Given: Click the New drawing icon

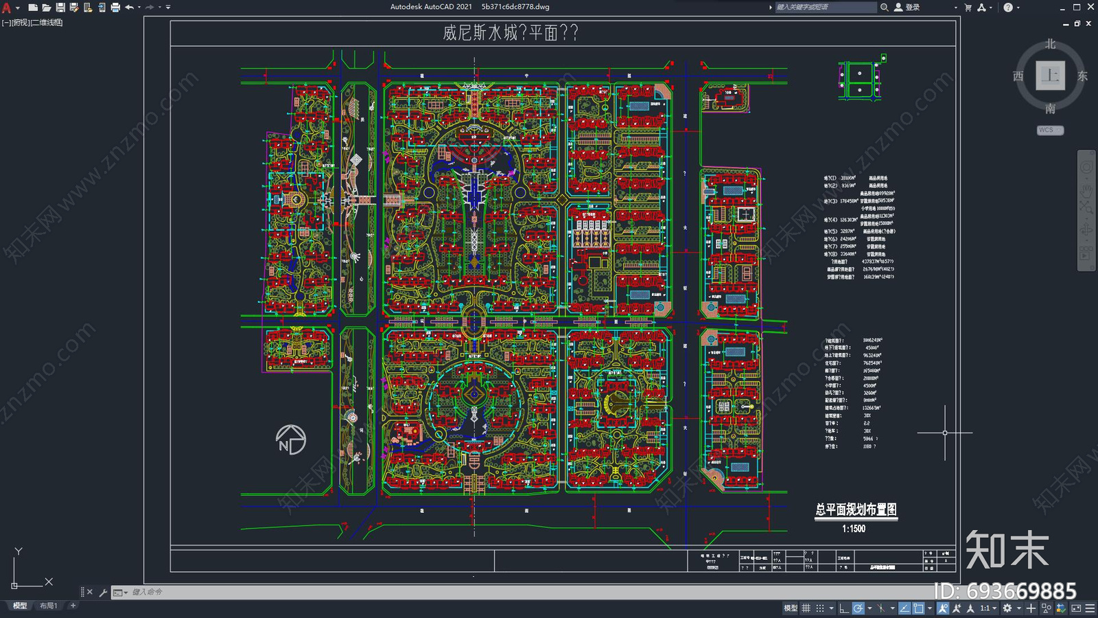Looking at the screenshot, I should [x=32, y=6].
